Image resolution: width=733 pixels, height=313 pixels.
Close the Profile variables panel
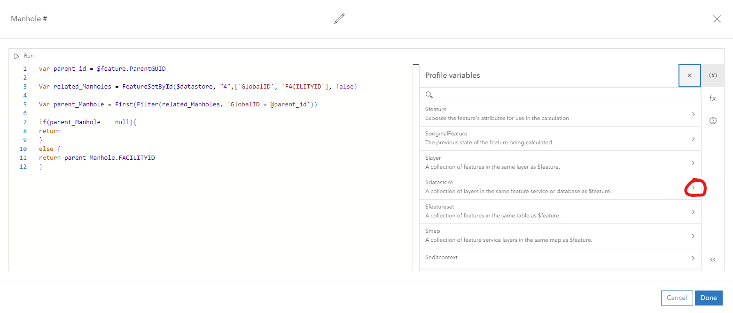click(x=689, y=75)
